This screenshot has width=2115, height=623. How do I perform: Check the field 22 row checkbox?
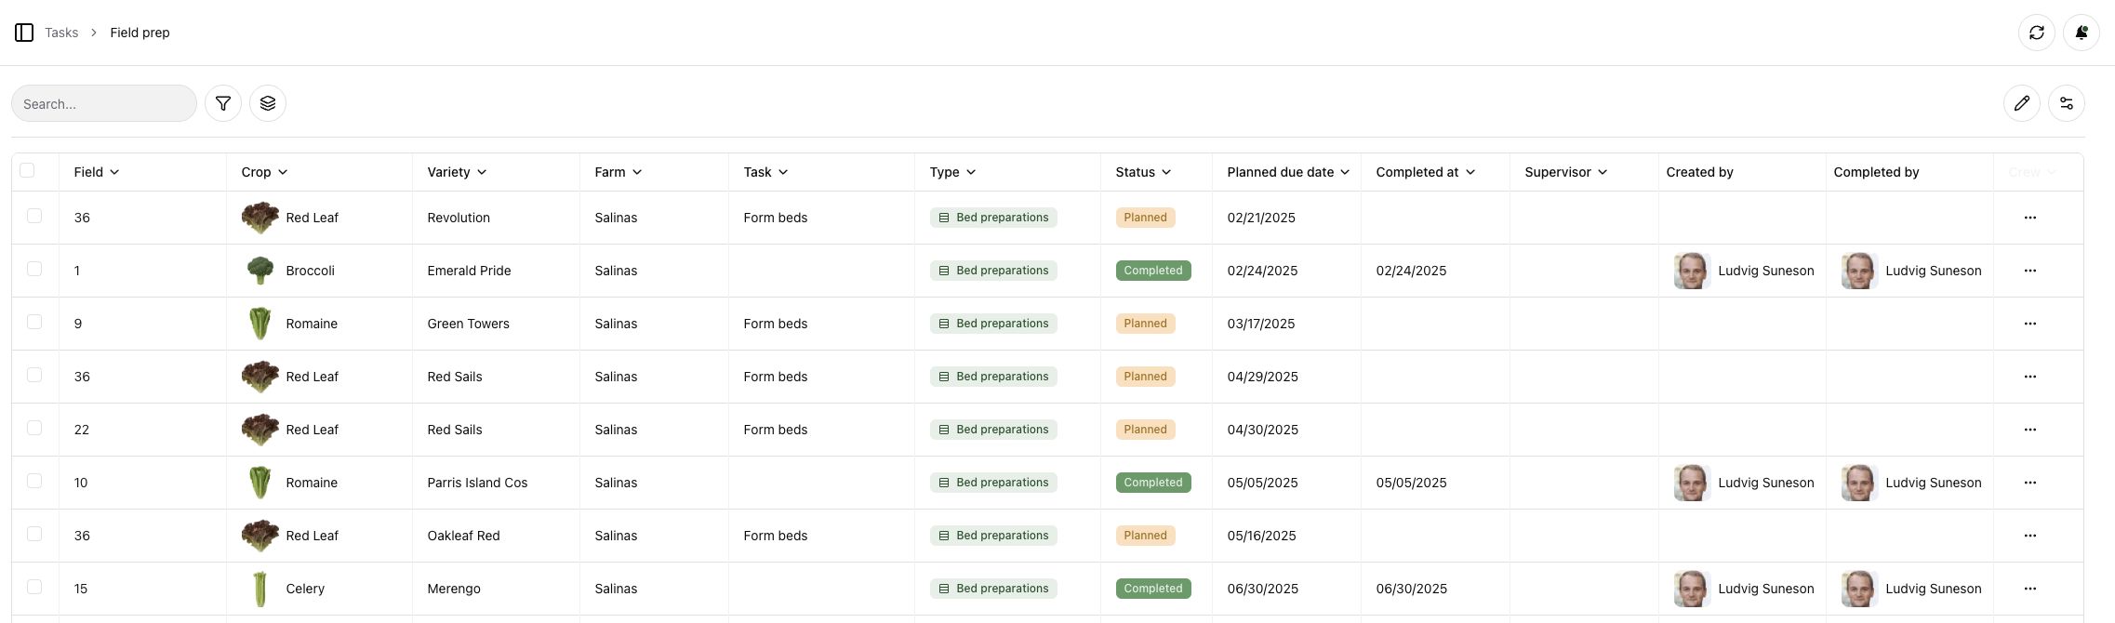click(34, 428)
